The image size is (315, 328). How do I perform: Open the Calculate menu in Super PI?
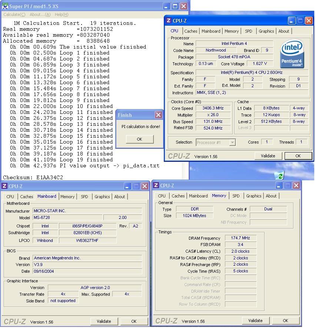14,14
